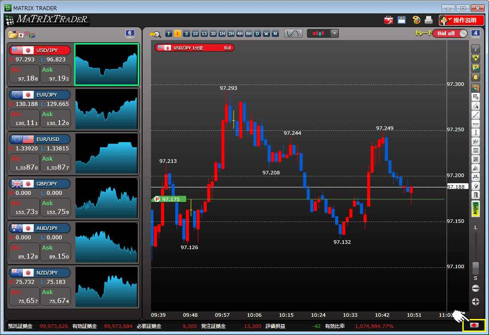Click the red arrow button in status bar
This screenshot has width=489, height=335.
coord(474,325)
